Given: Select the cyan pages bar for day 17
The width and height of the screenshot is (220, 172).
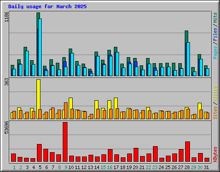Looking at the screenshot, I should click(x=117, y=64).
